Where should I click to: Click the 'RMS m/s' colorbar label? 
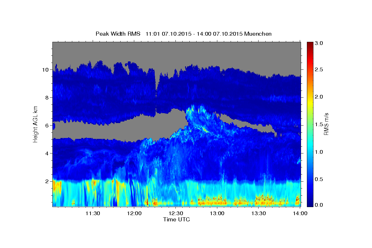(326, 124)
